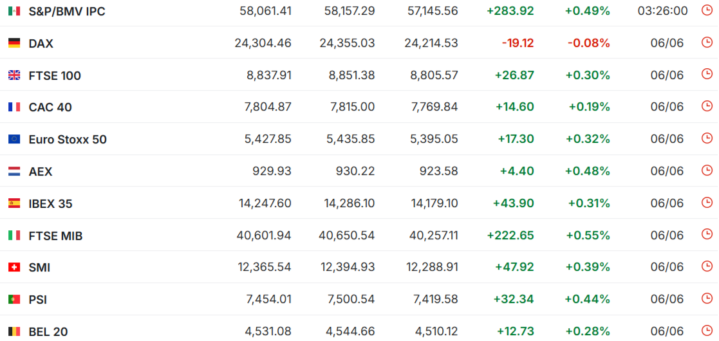Click the EU flag beside Euro Stoxx 50

coord(14,139)
